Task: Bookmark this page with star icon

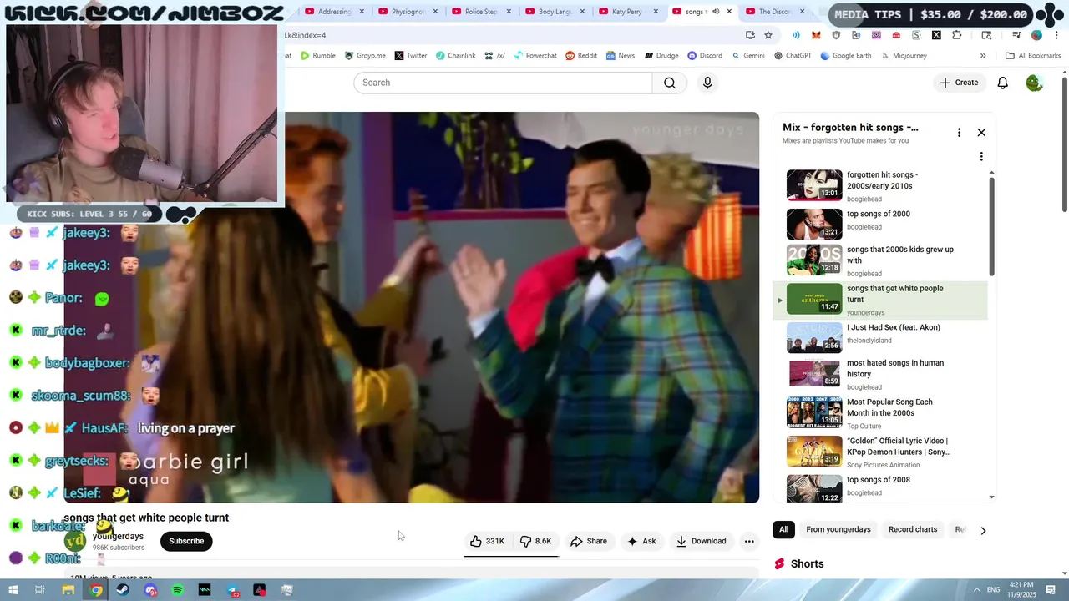Action: [768, 35]
